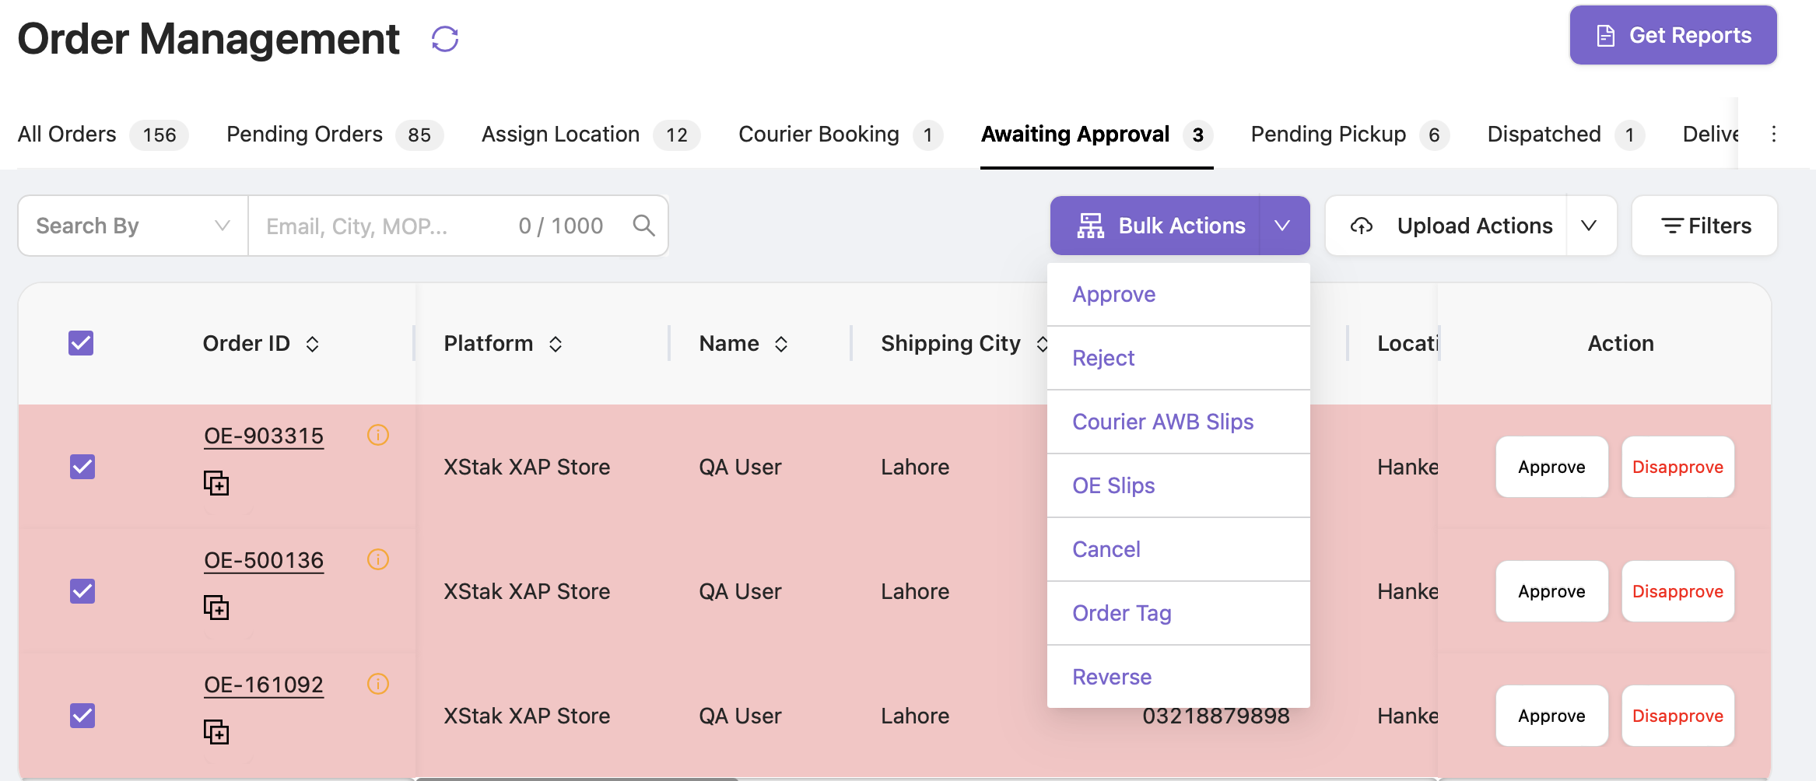Disapprove order OE-500136
The width and height of the screenshot is (1816, 781).
pyautogui.click(x=1678, y=591)
